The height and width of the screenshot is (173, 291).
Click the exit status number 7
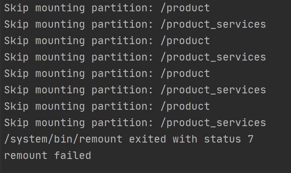coord(250,139)
